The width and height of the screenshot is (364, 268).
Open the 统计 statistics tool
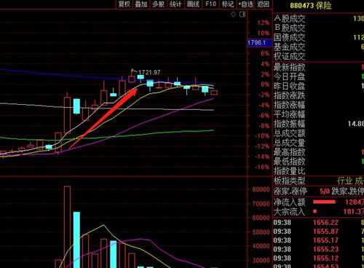[x=175, y=4]
